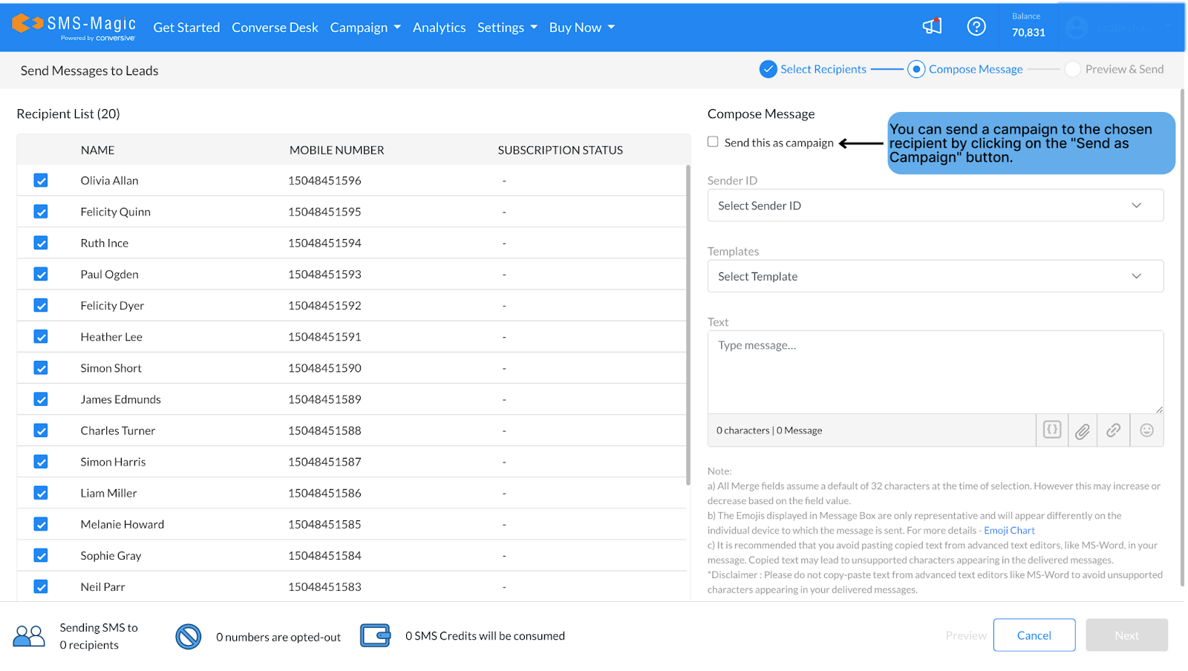This screenshot has width=1188, height=671.
Task: Click the Select Recipients checkmark step icon
Action: click(768, 69)
